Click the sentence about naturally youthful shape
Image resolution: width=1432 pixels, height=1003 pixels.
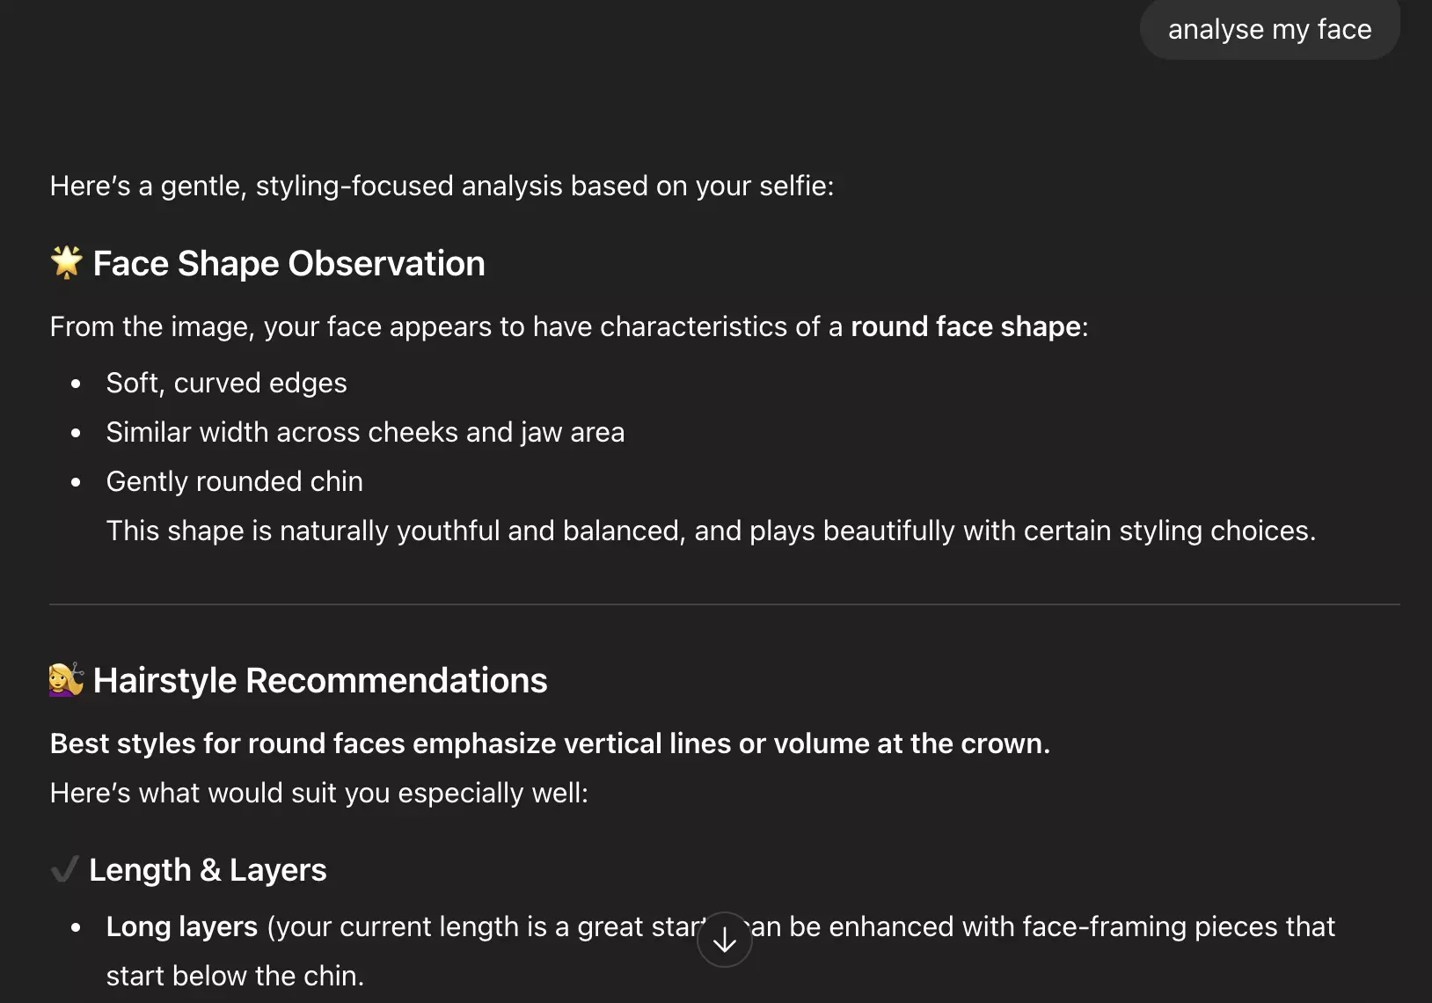click(x=711, y=531)
